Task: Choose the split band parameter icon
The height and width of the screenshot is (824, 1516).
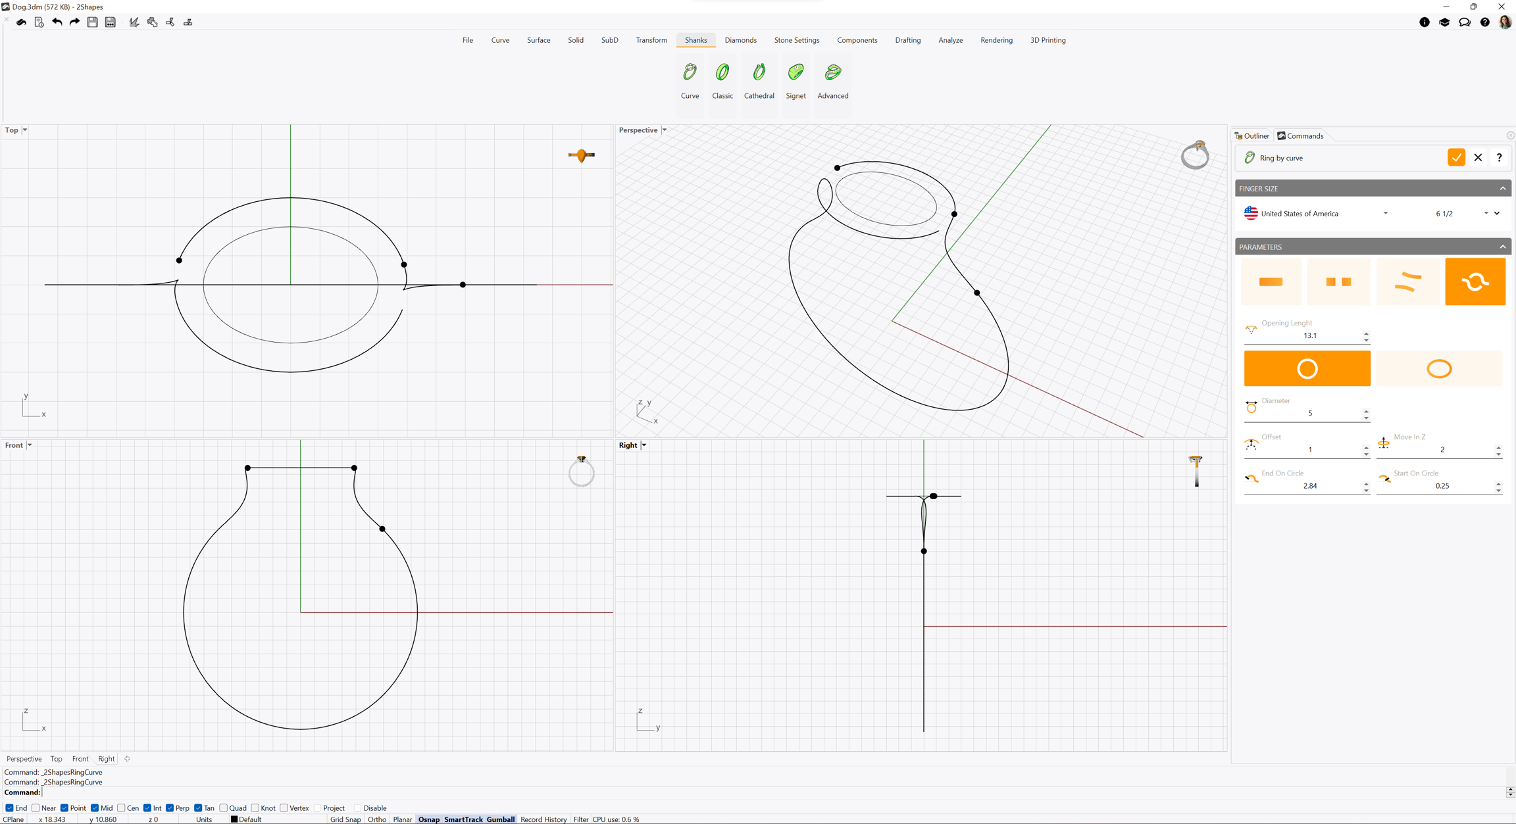Action: [x=1338, y=281]
